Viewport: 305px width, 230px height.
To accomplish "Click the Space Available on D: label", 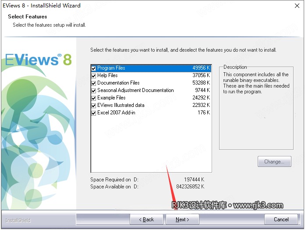I will click(114, 187).
